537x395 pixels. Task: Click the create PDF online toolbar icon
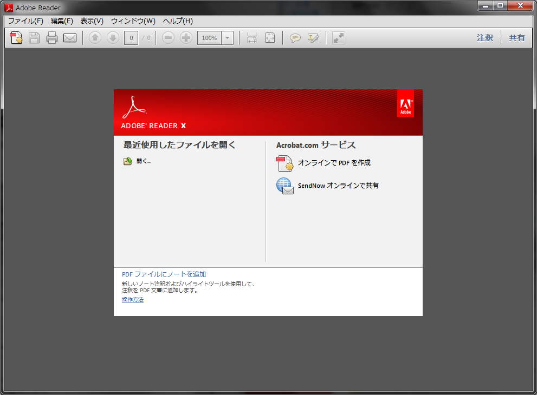pyautogui.click(x=16, y=38)
